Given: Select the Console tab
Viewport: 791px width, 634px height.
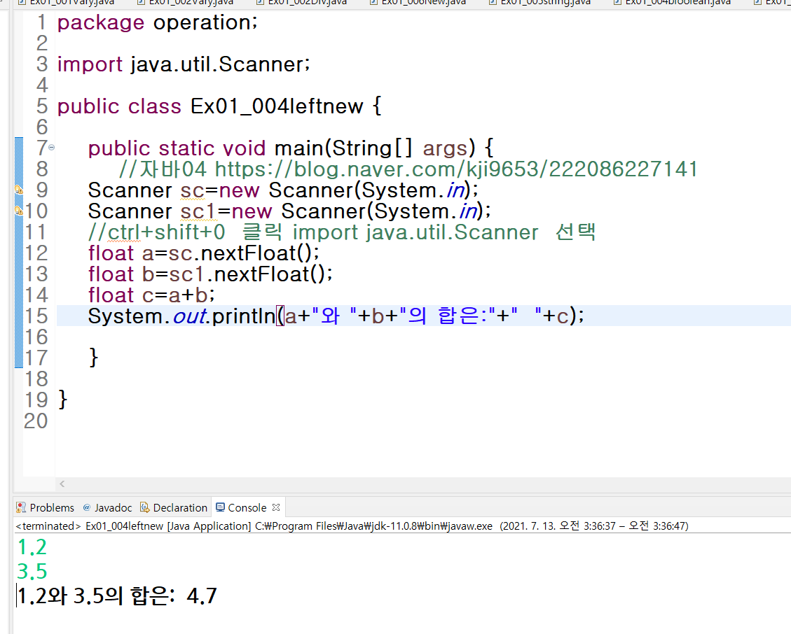Looking at the screenshot, I should 247,507.
